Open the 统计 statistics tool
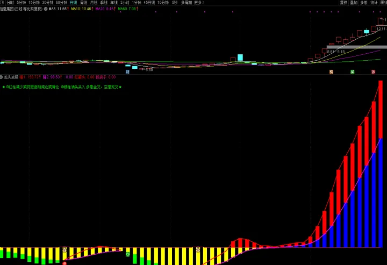 374,3
